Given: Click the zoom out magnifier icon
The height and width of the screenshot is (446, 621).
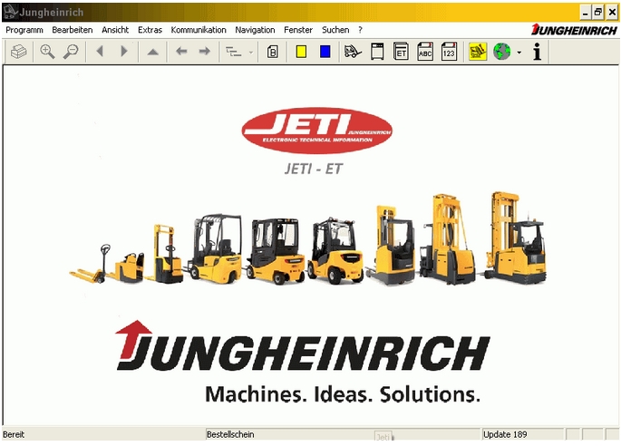Looking at the screenshot, I should (71, 52).
